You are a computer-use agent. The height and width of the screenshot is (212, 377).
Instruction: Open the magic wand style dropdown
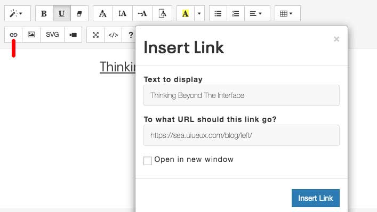tap(17, 13)
